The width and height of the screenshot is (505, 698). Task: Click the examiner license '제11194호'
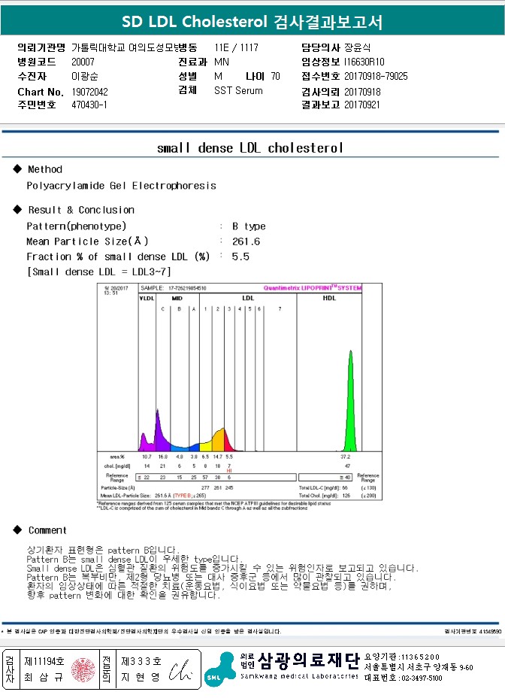pyautogui.click(x=44, y=661)
